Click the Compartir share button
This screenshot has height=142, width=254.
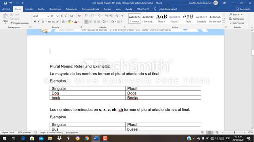pyautogui.click(x=243, y=9)
